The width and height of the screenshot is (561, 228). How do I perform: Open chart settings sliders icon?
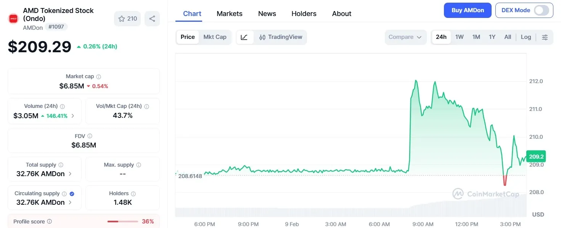click(x=545, y=37)
